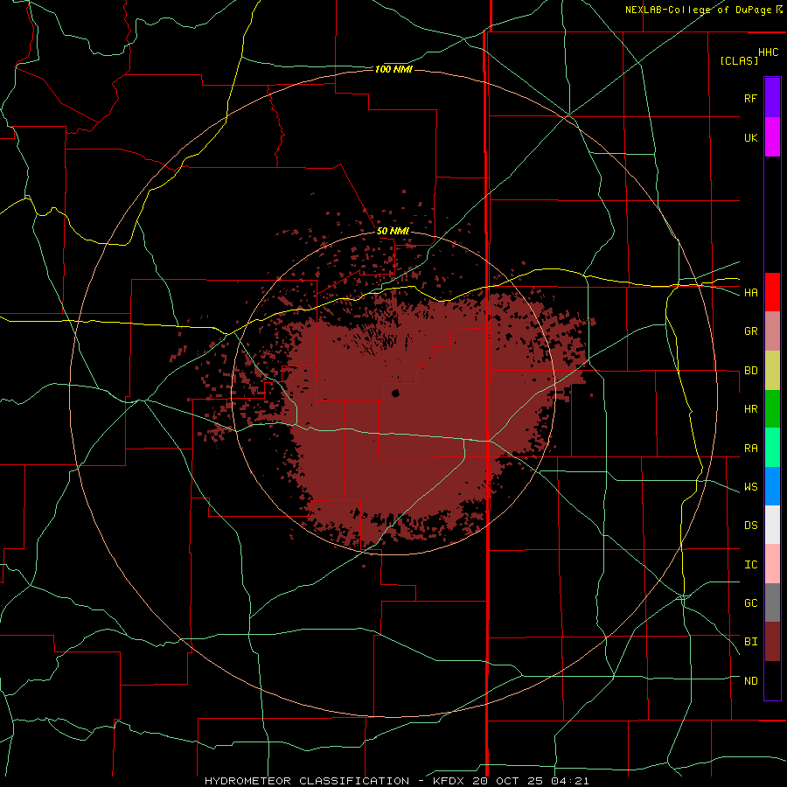The width and height of the screenshot is (787, 787).
Task: Click the WS legend label
Action: 750,487
